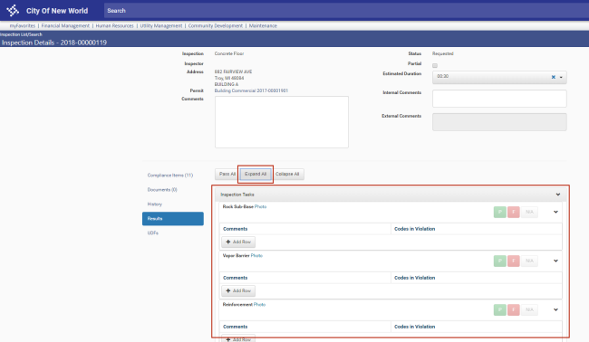Open the Financial Management menu
589x342 pixels.
[x=65, y=26]
